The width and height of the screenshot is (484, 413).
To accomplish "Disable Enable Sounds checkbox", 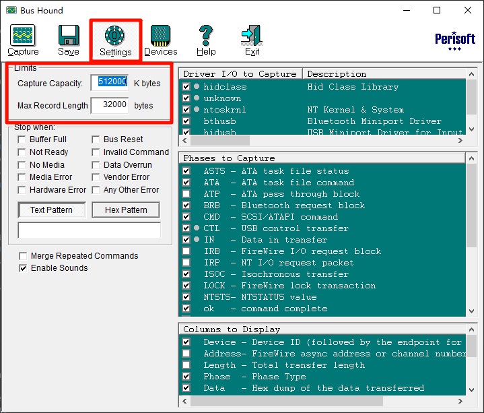I will click(23, 268).
